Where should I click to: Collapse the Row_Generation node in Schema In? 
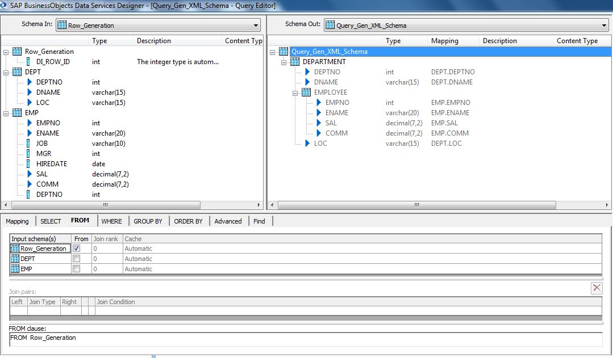coord(6,52)
